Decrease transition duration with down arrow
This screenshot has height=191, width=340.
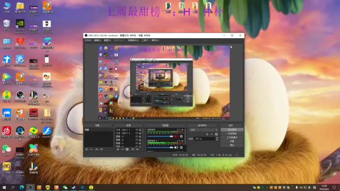click(217, 140)
